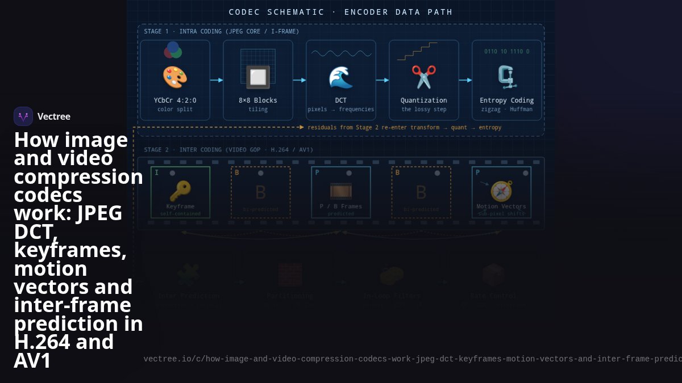This screenshot has width=682, height=383.
Task: Select the Stage 2 Inter Coding label
Action: [x=228, y=150]
